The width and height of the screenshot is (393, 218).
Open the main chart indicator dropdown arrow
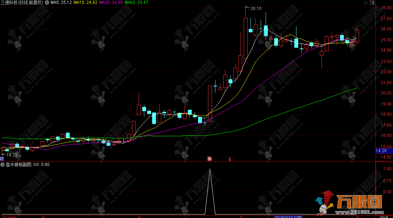(47, 2)
